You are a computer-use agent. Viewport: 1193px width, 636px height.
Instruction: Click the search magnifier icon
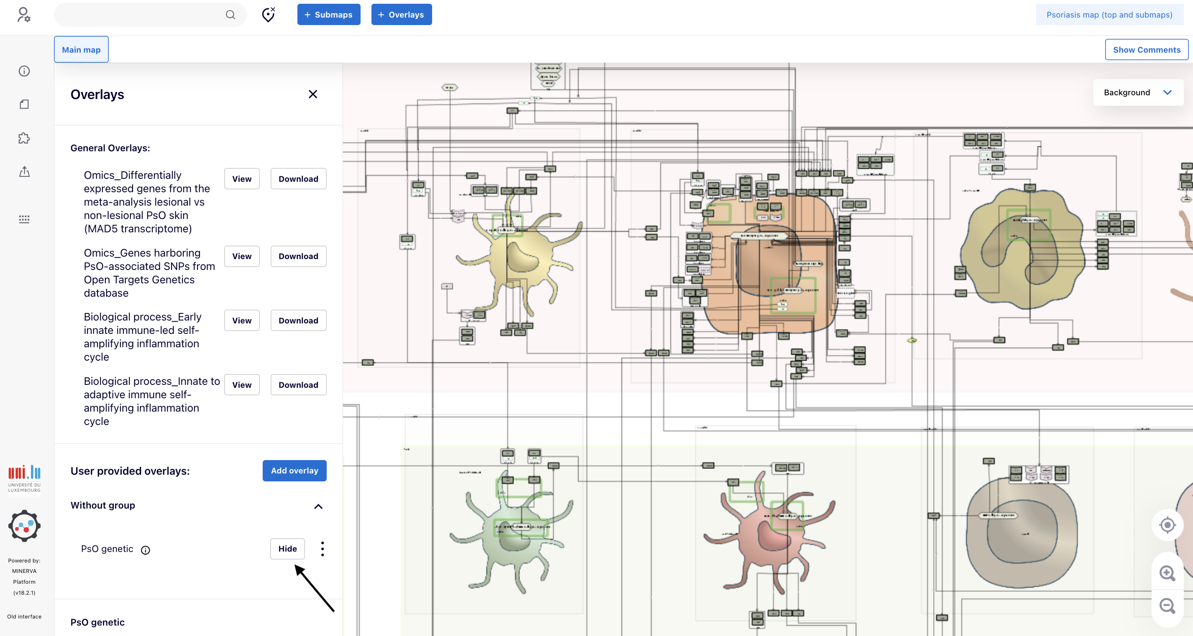(x=230, y=15)
